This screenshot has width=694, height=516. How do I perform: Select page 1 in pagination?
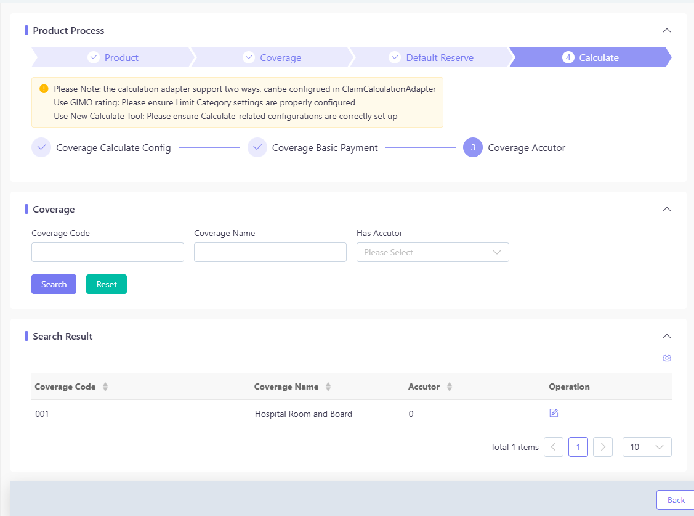[x=578, y=447]
